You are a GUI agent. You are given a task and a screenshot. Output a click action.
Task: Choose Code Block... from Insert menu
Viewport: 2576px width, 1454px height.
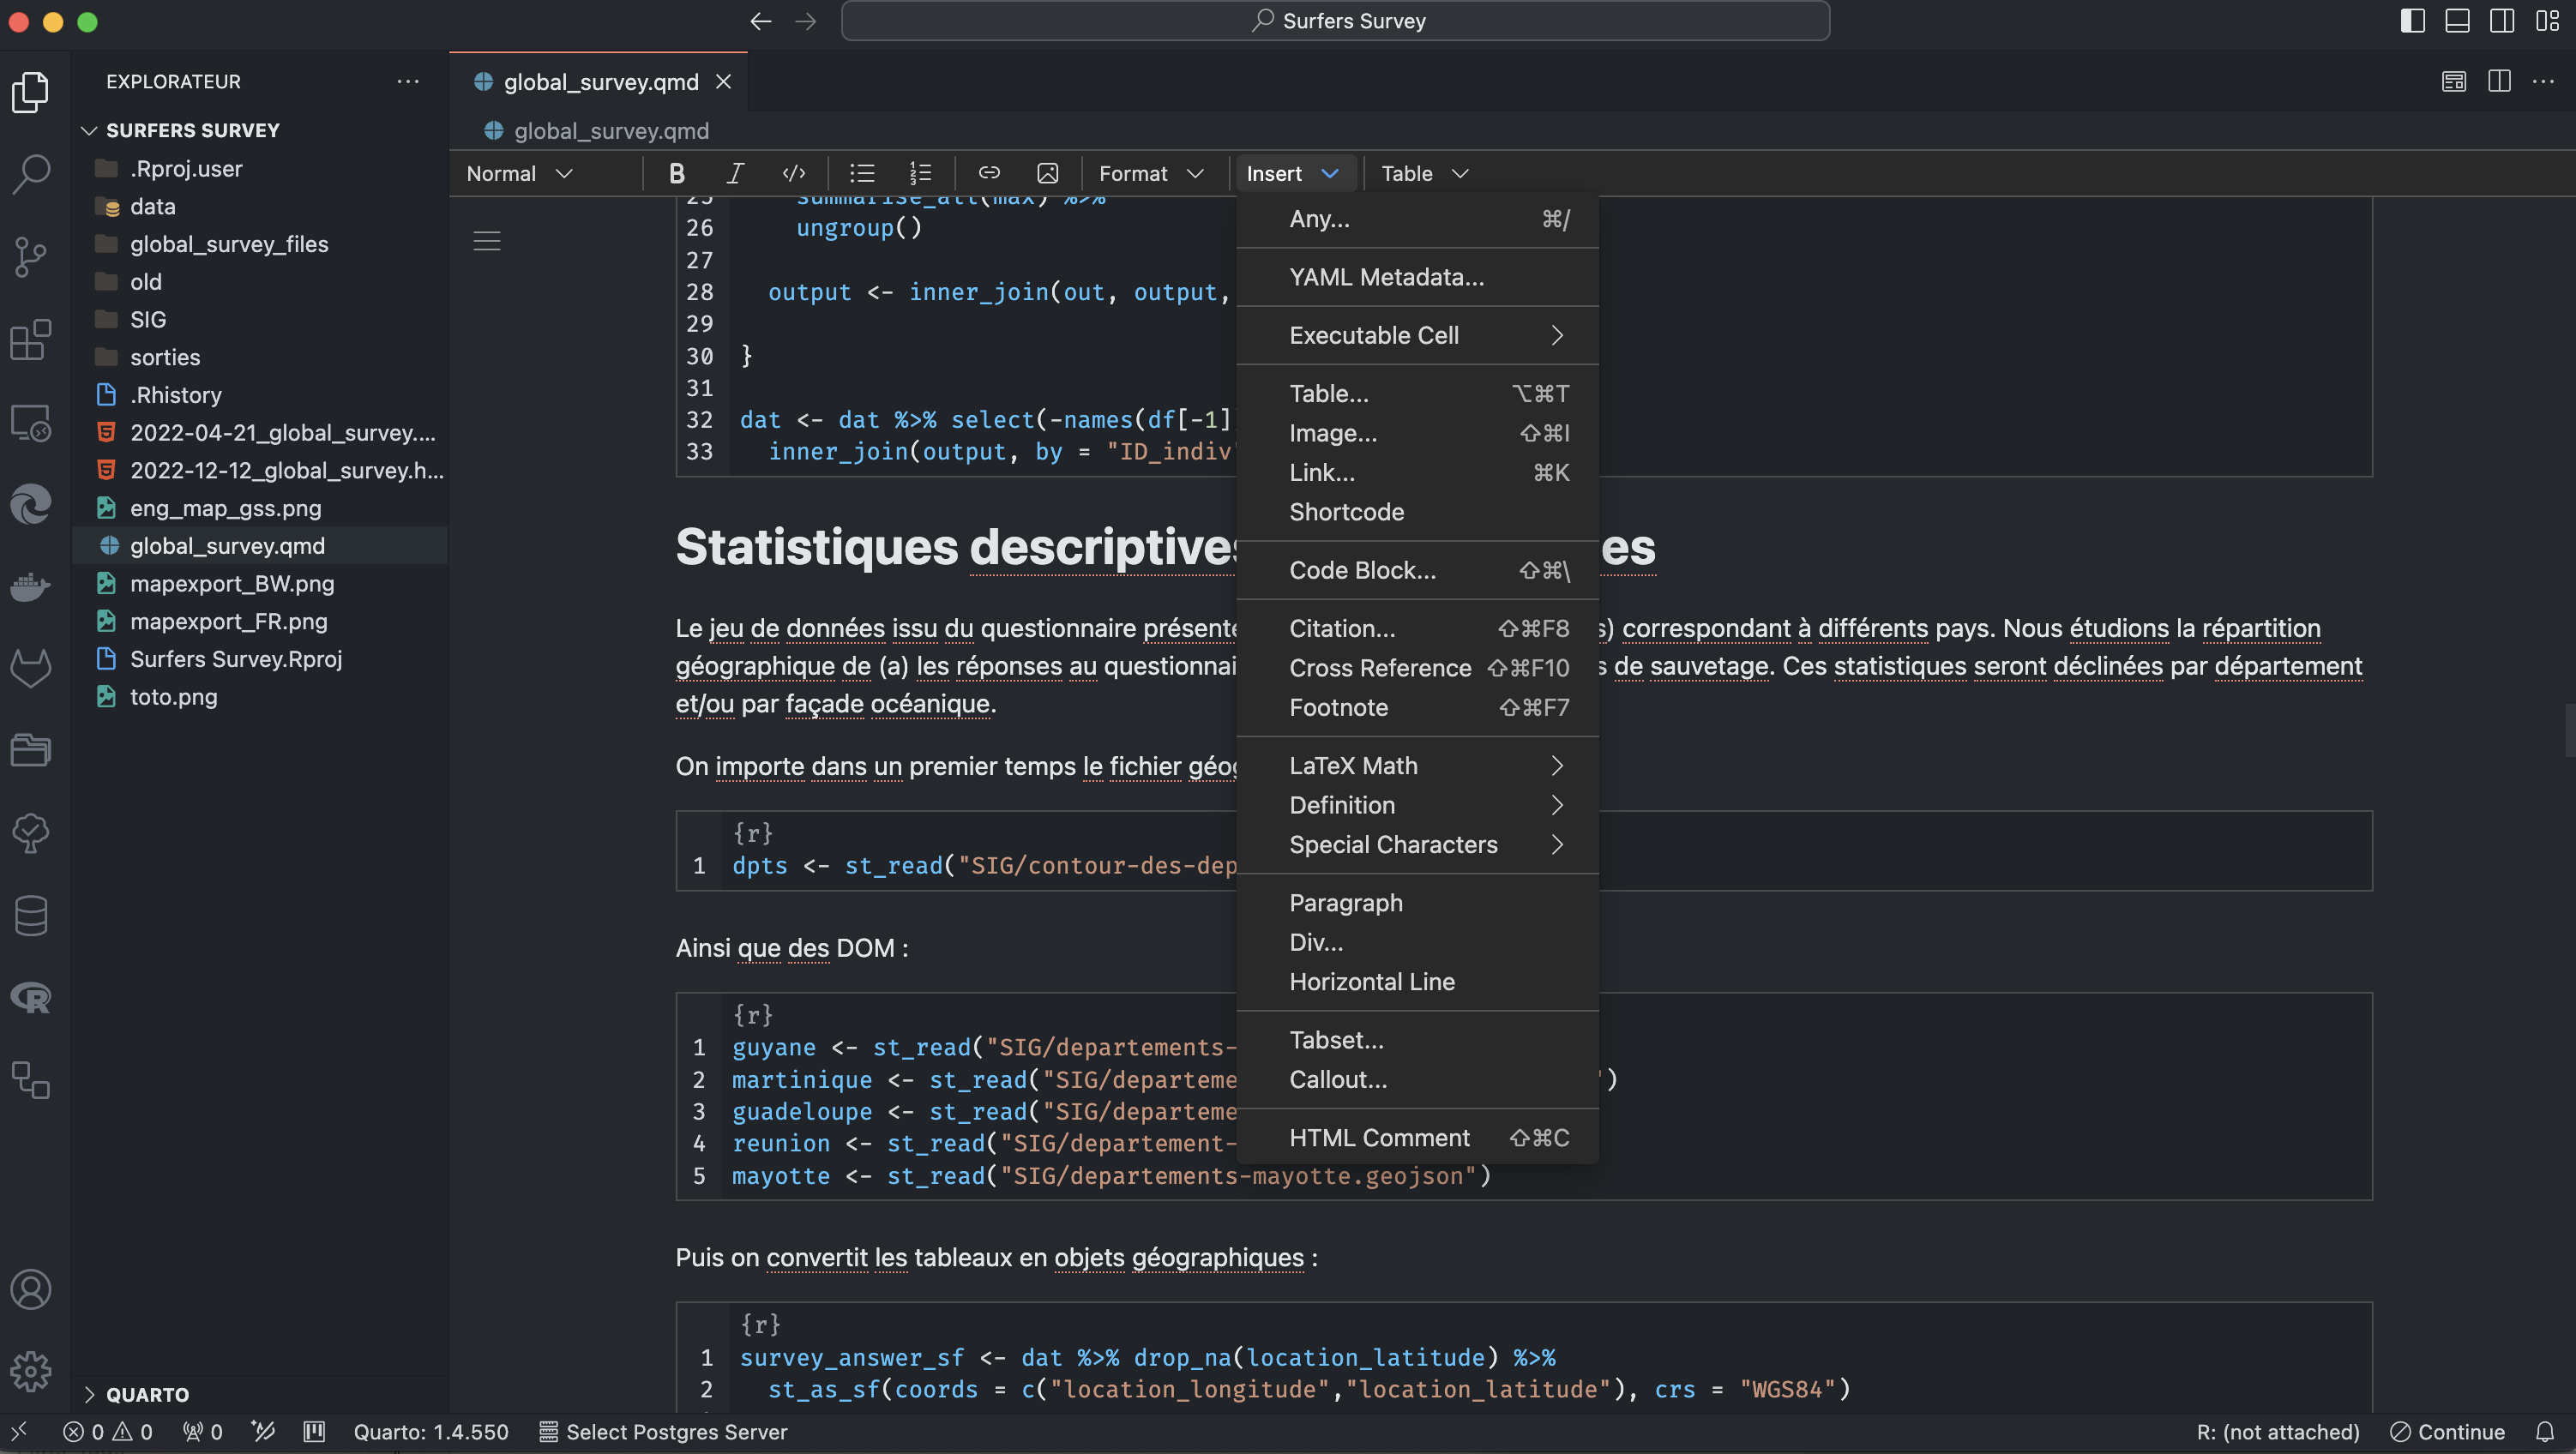(x=1362, y=570)
